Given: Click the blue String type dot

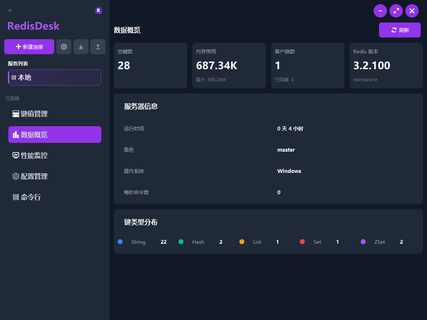Looking at the screenshot, I should click(x=120, y=242).
